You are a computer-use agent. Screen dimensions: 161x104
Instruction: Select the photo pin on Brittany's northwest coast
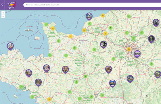click(10, 46)
